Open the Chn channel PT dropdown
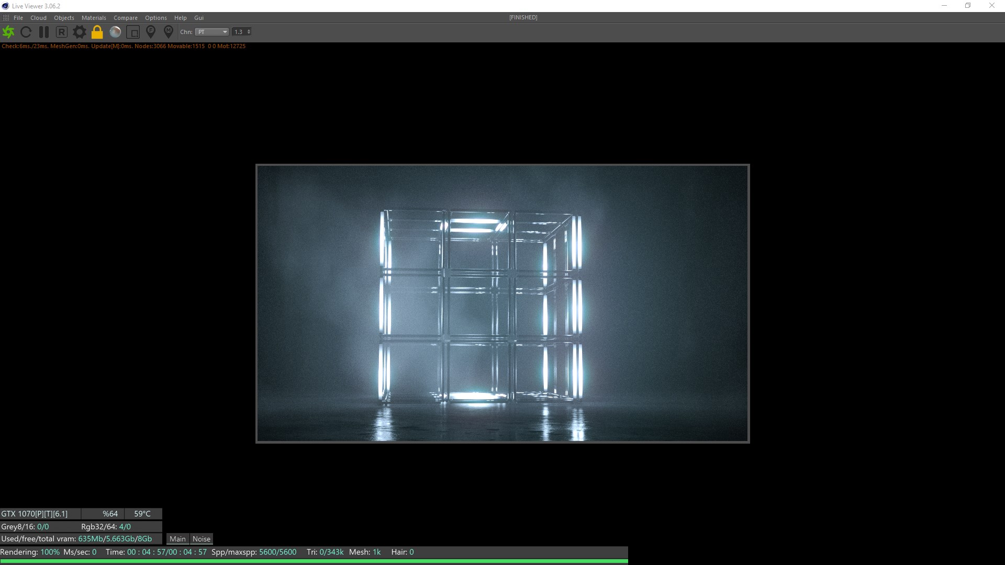This screenshot has width=1005, height=565. tap(212, 32)
